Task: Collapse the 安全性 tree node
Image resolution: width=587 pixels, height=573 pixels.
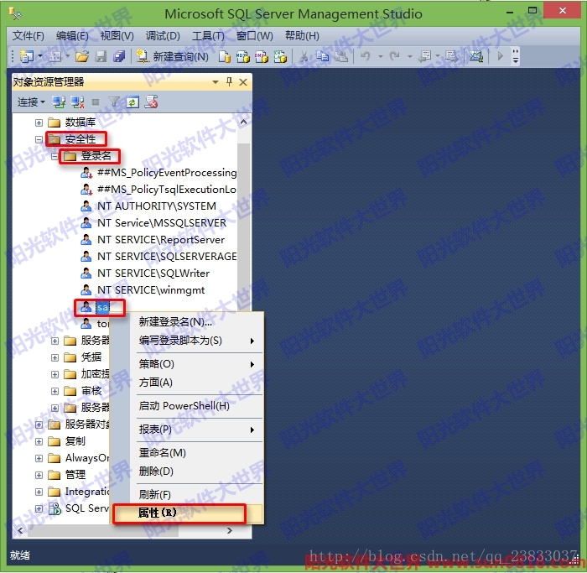Action: coord(39,139)
